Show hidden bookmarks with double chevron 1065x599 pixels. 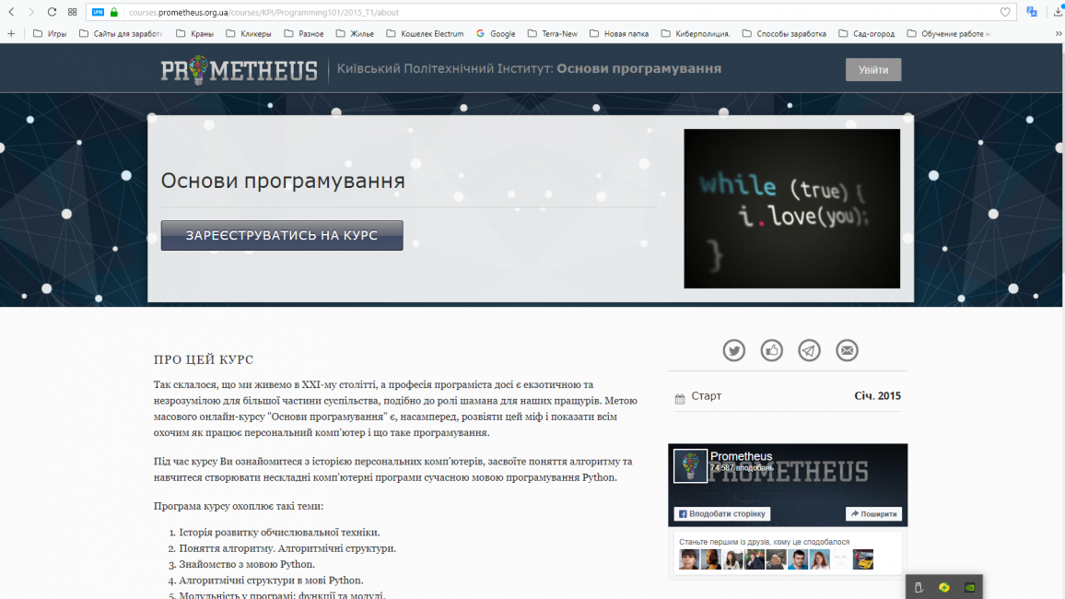point(1059,33)
